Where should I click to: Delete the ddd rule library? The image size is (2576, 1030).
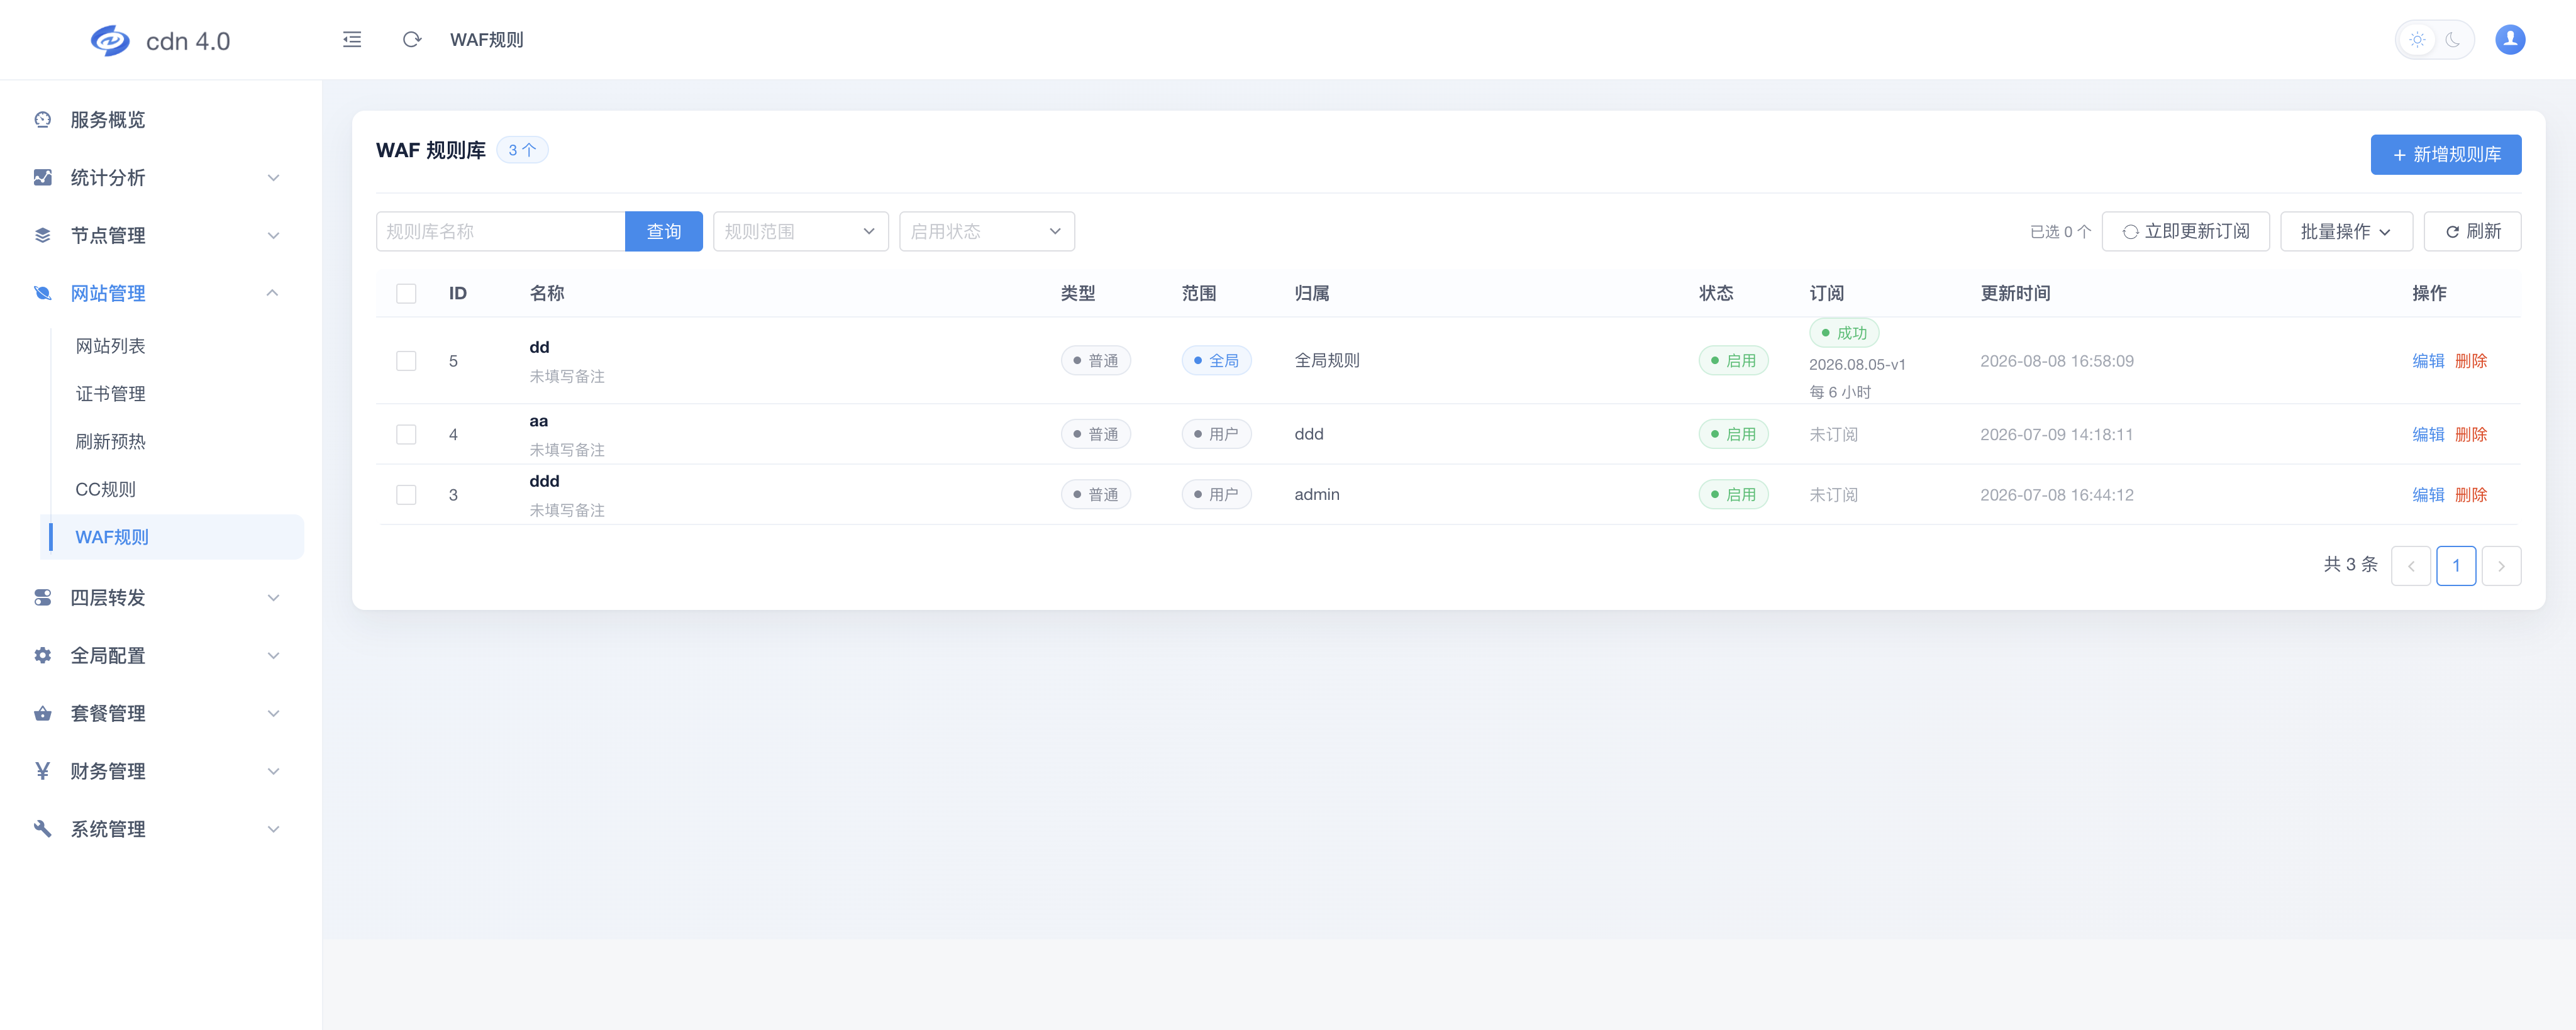pyautogui.click(x=2471, y=495)
